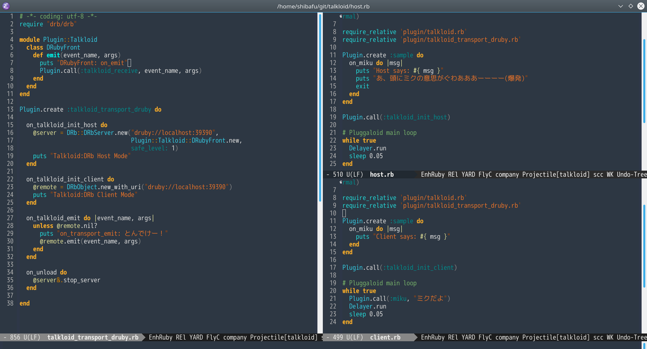647x349 pixels.
Task: Click the Emacs application icon in title bar
Action: click(x=6, y=6)
